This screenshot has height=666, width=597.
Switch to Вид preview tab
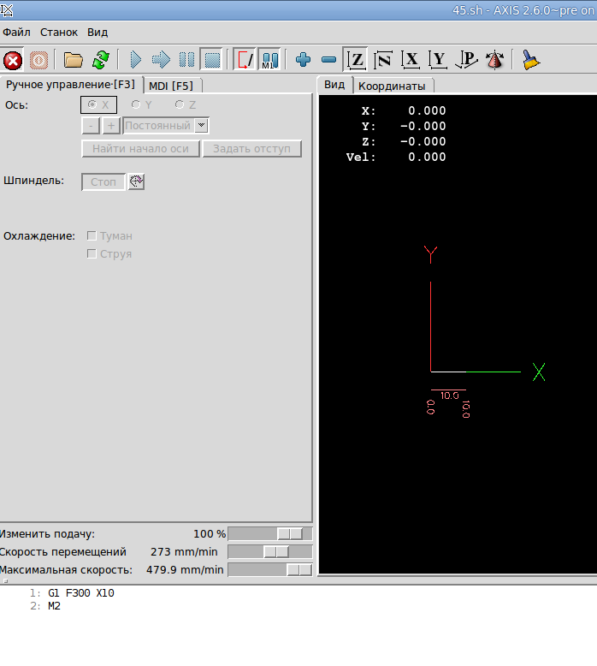pyautogui.click(x=334, y=85)
